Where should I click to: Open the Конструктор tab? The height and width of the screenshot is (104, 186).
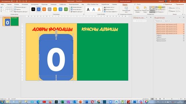(35, 4)
